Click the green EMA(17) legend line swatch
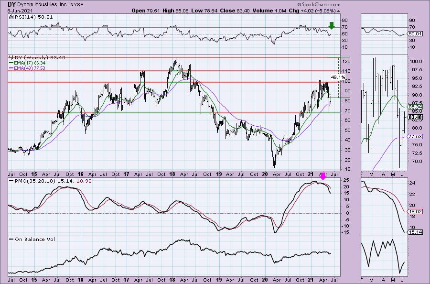 [11, 63]
